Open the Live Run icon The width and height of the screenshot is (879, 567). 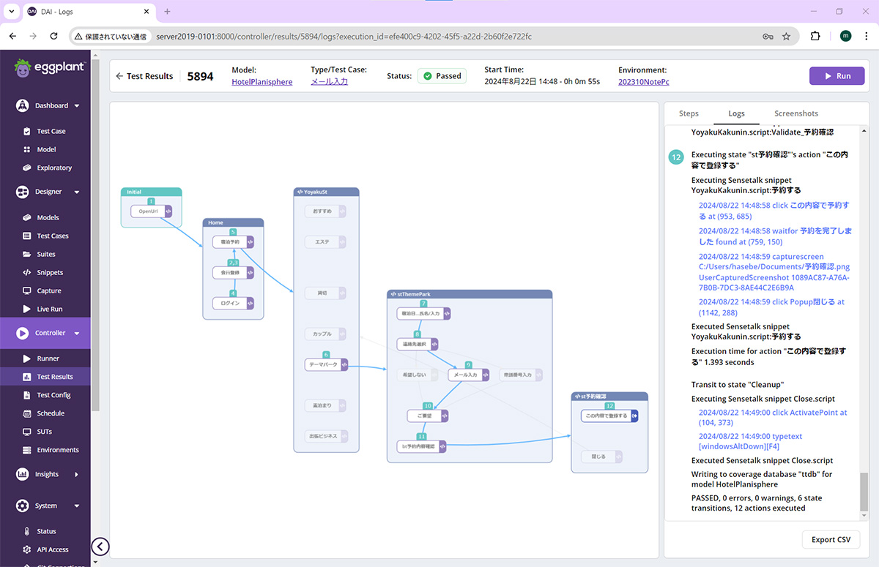(27, 309)
